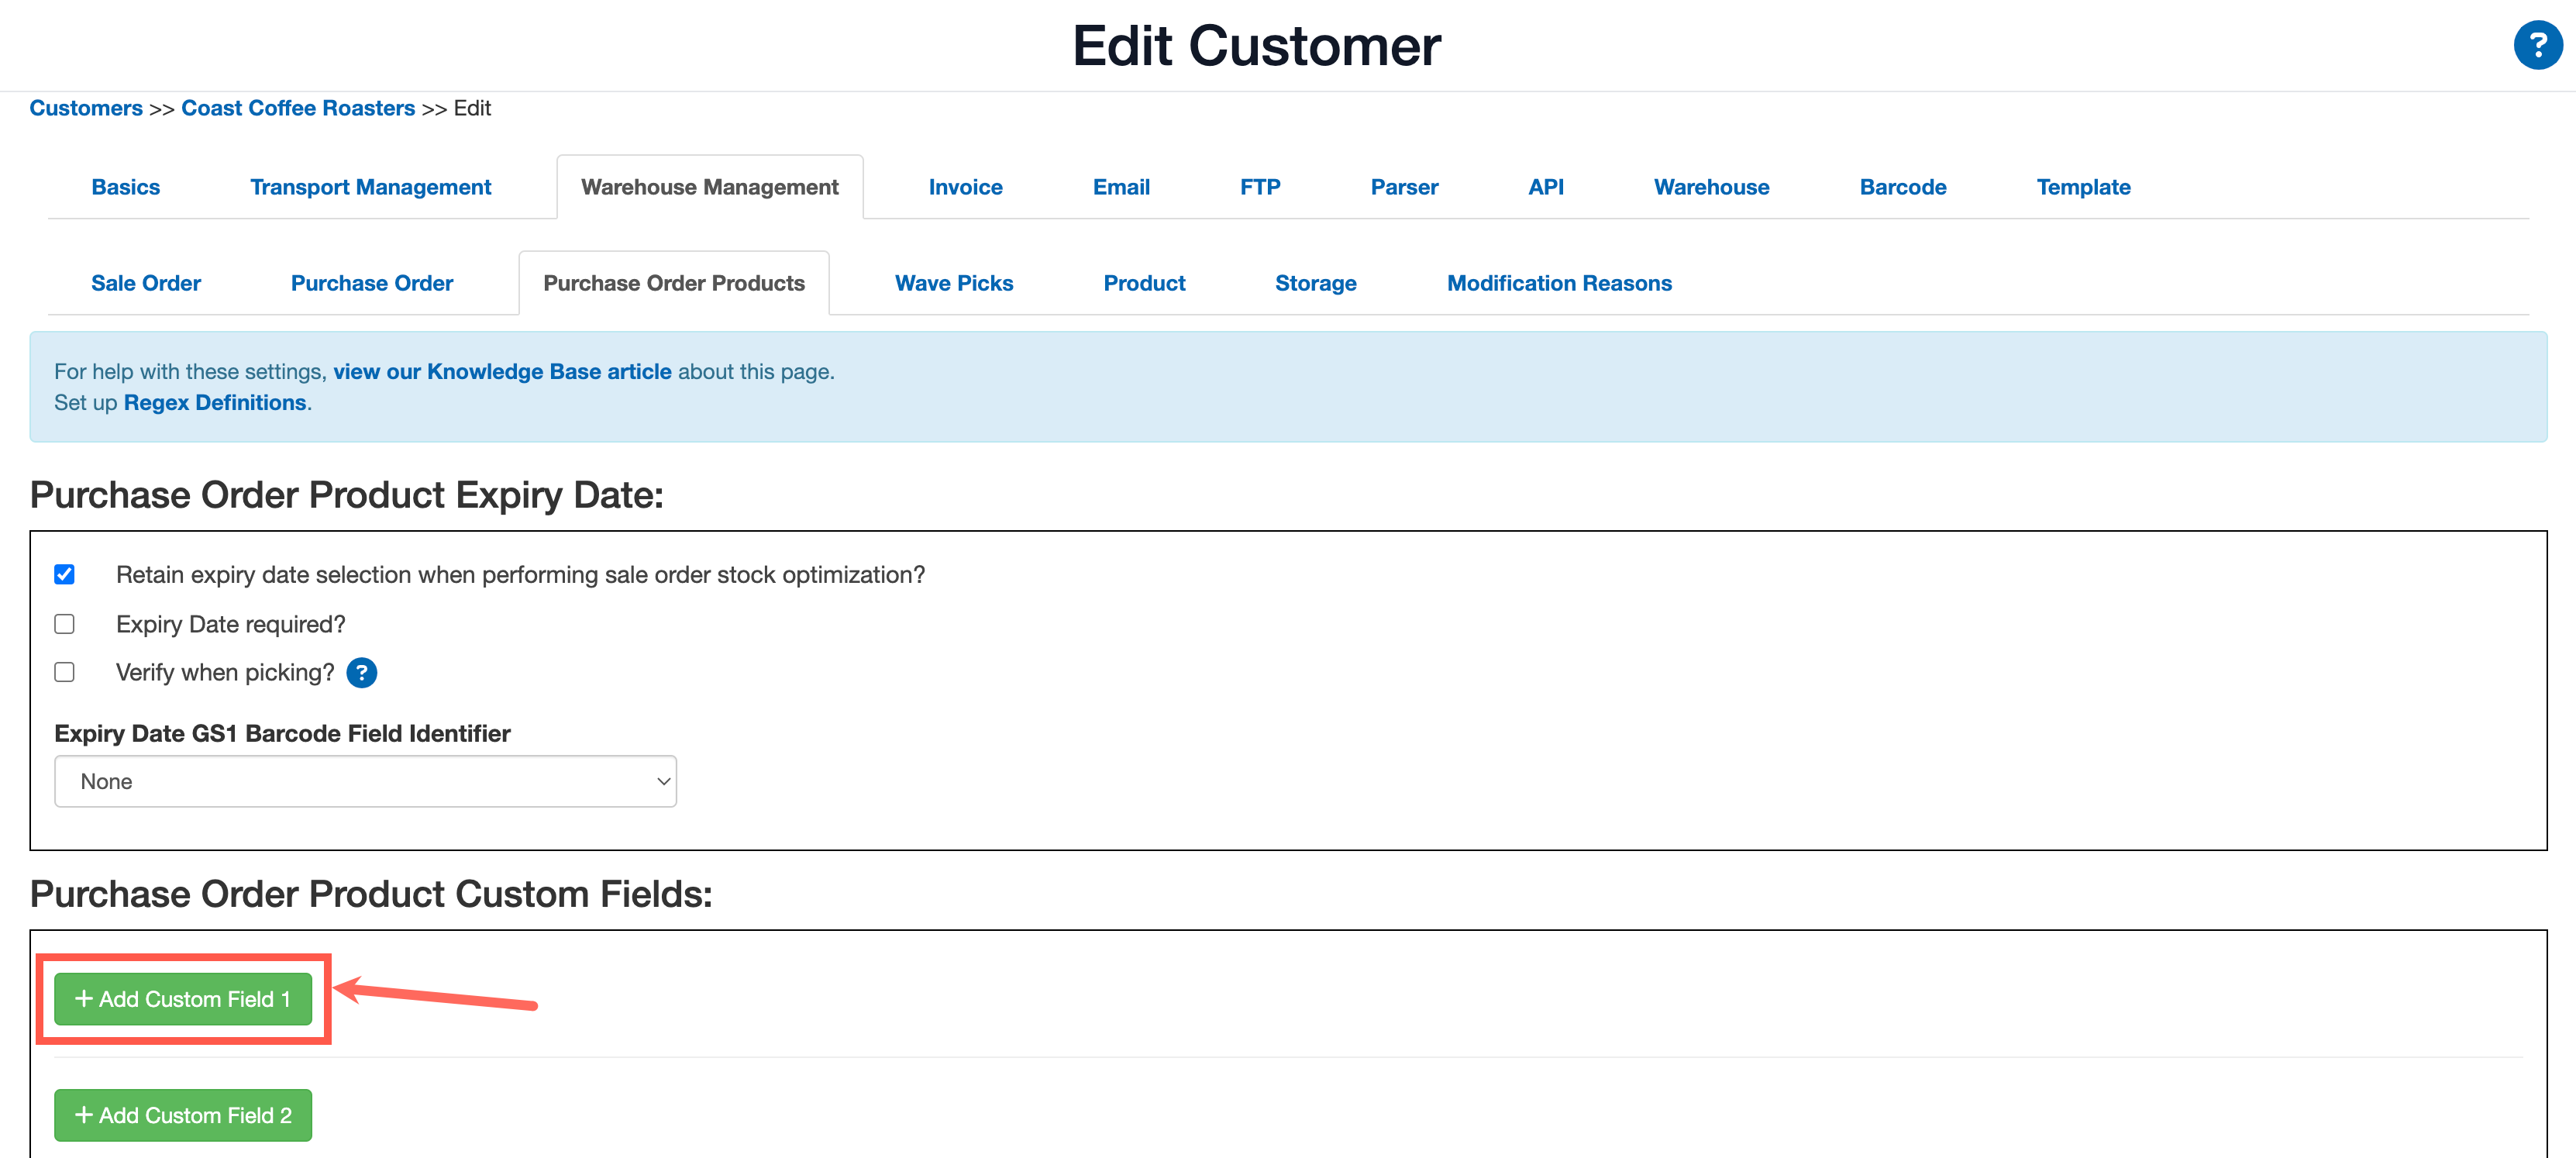Uncheck retain expiry date selection option
Viewport: 2576px width, 1158px height.
coord(64,574)
